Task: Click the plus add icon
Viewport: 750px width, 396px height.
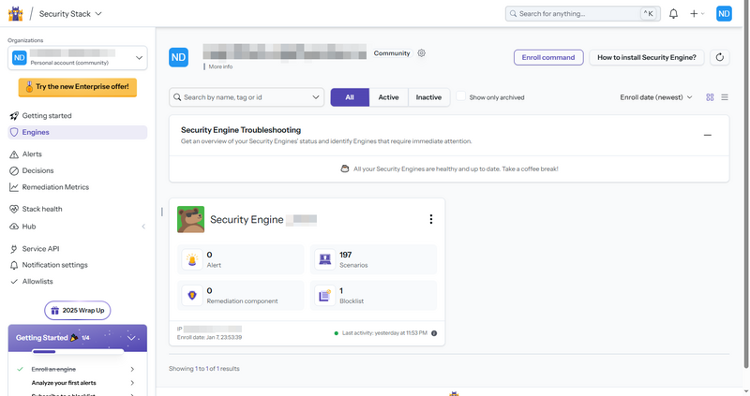Action: click(694, 14)
